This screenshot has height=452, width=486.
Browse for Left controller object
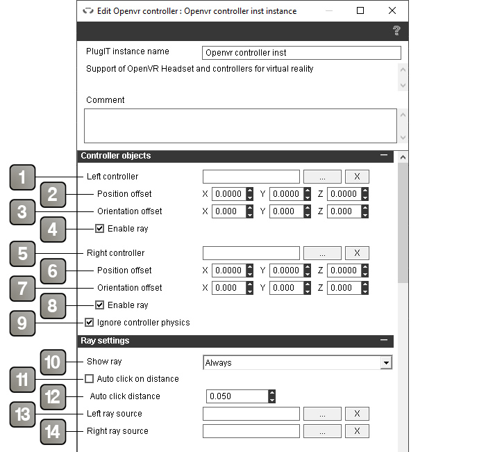click(x=322, y=177)
